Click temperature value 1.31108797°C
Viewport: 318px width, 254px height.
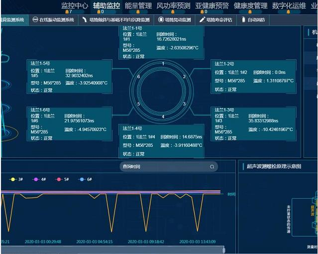coord(280,81)
